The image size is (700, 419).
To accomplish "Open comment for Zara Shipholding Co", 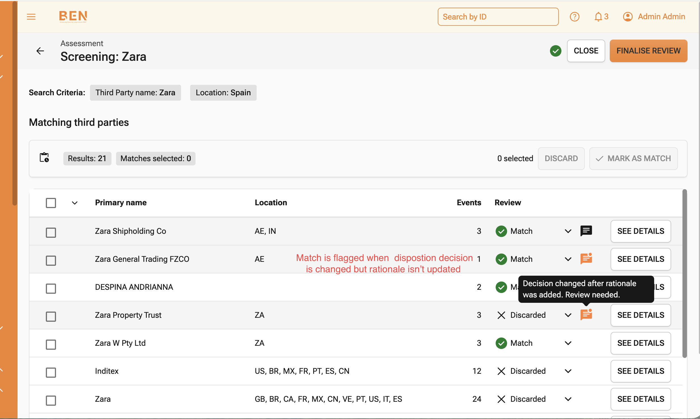I will coord(586,231).
